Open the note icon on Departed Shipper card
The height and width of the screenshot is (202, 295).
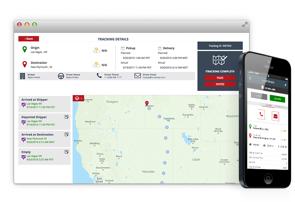click(x=66, y=117)
